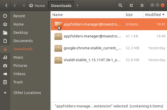Select the vivaldi-stable_1.15.1147.36-1 file name
The image size is (167, 110).
click(92, 60)
